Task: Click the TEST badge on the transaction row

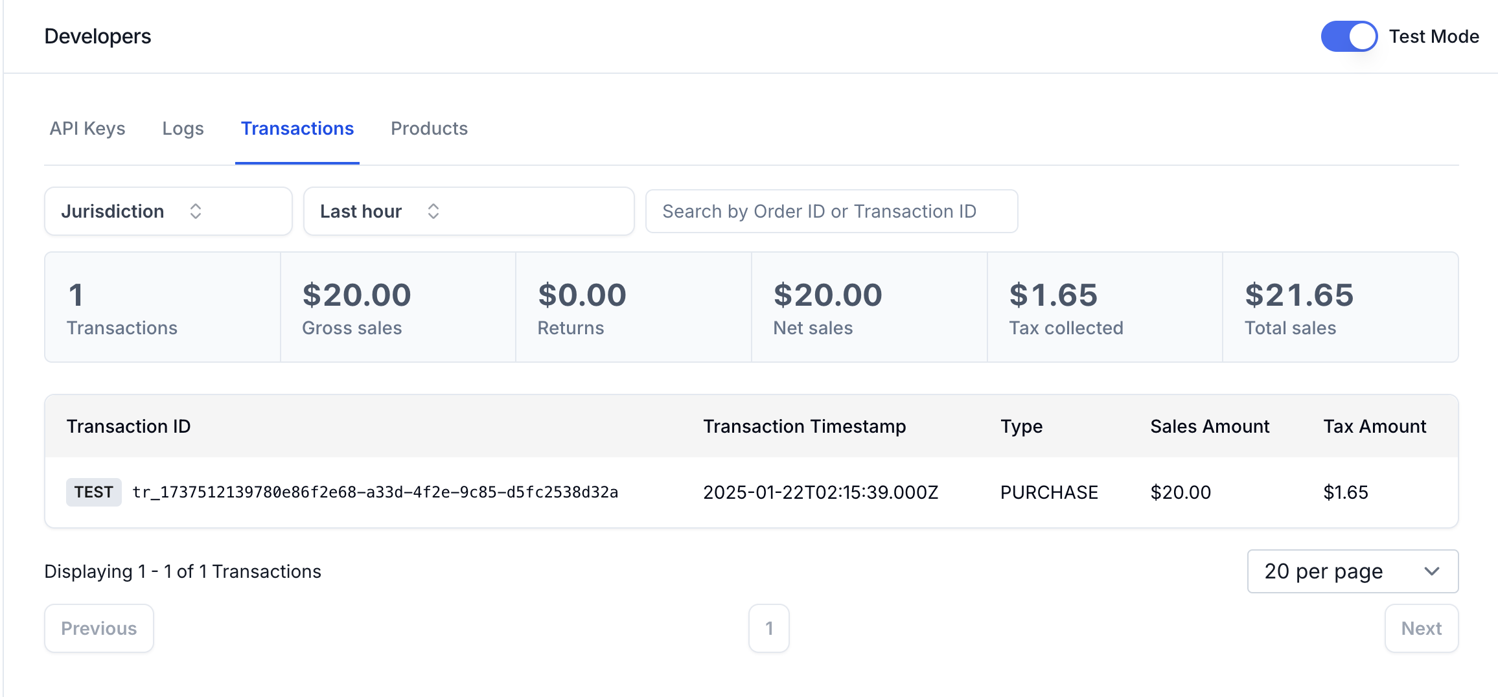Action: [x=94, y=492]
